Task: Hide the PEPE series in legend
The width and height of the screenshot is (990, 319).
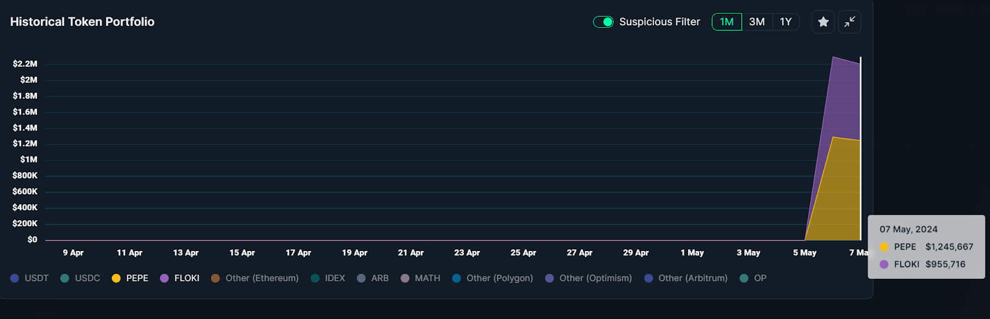Action: click(x=130, y=278)
